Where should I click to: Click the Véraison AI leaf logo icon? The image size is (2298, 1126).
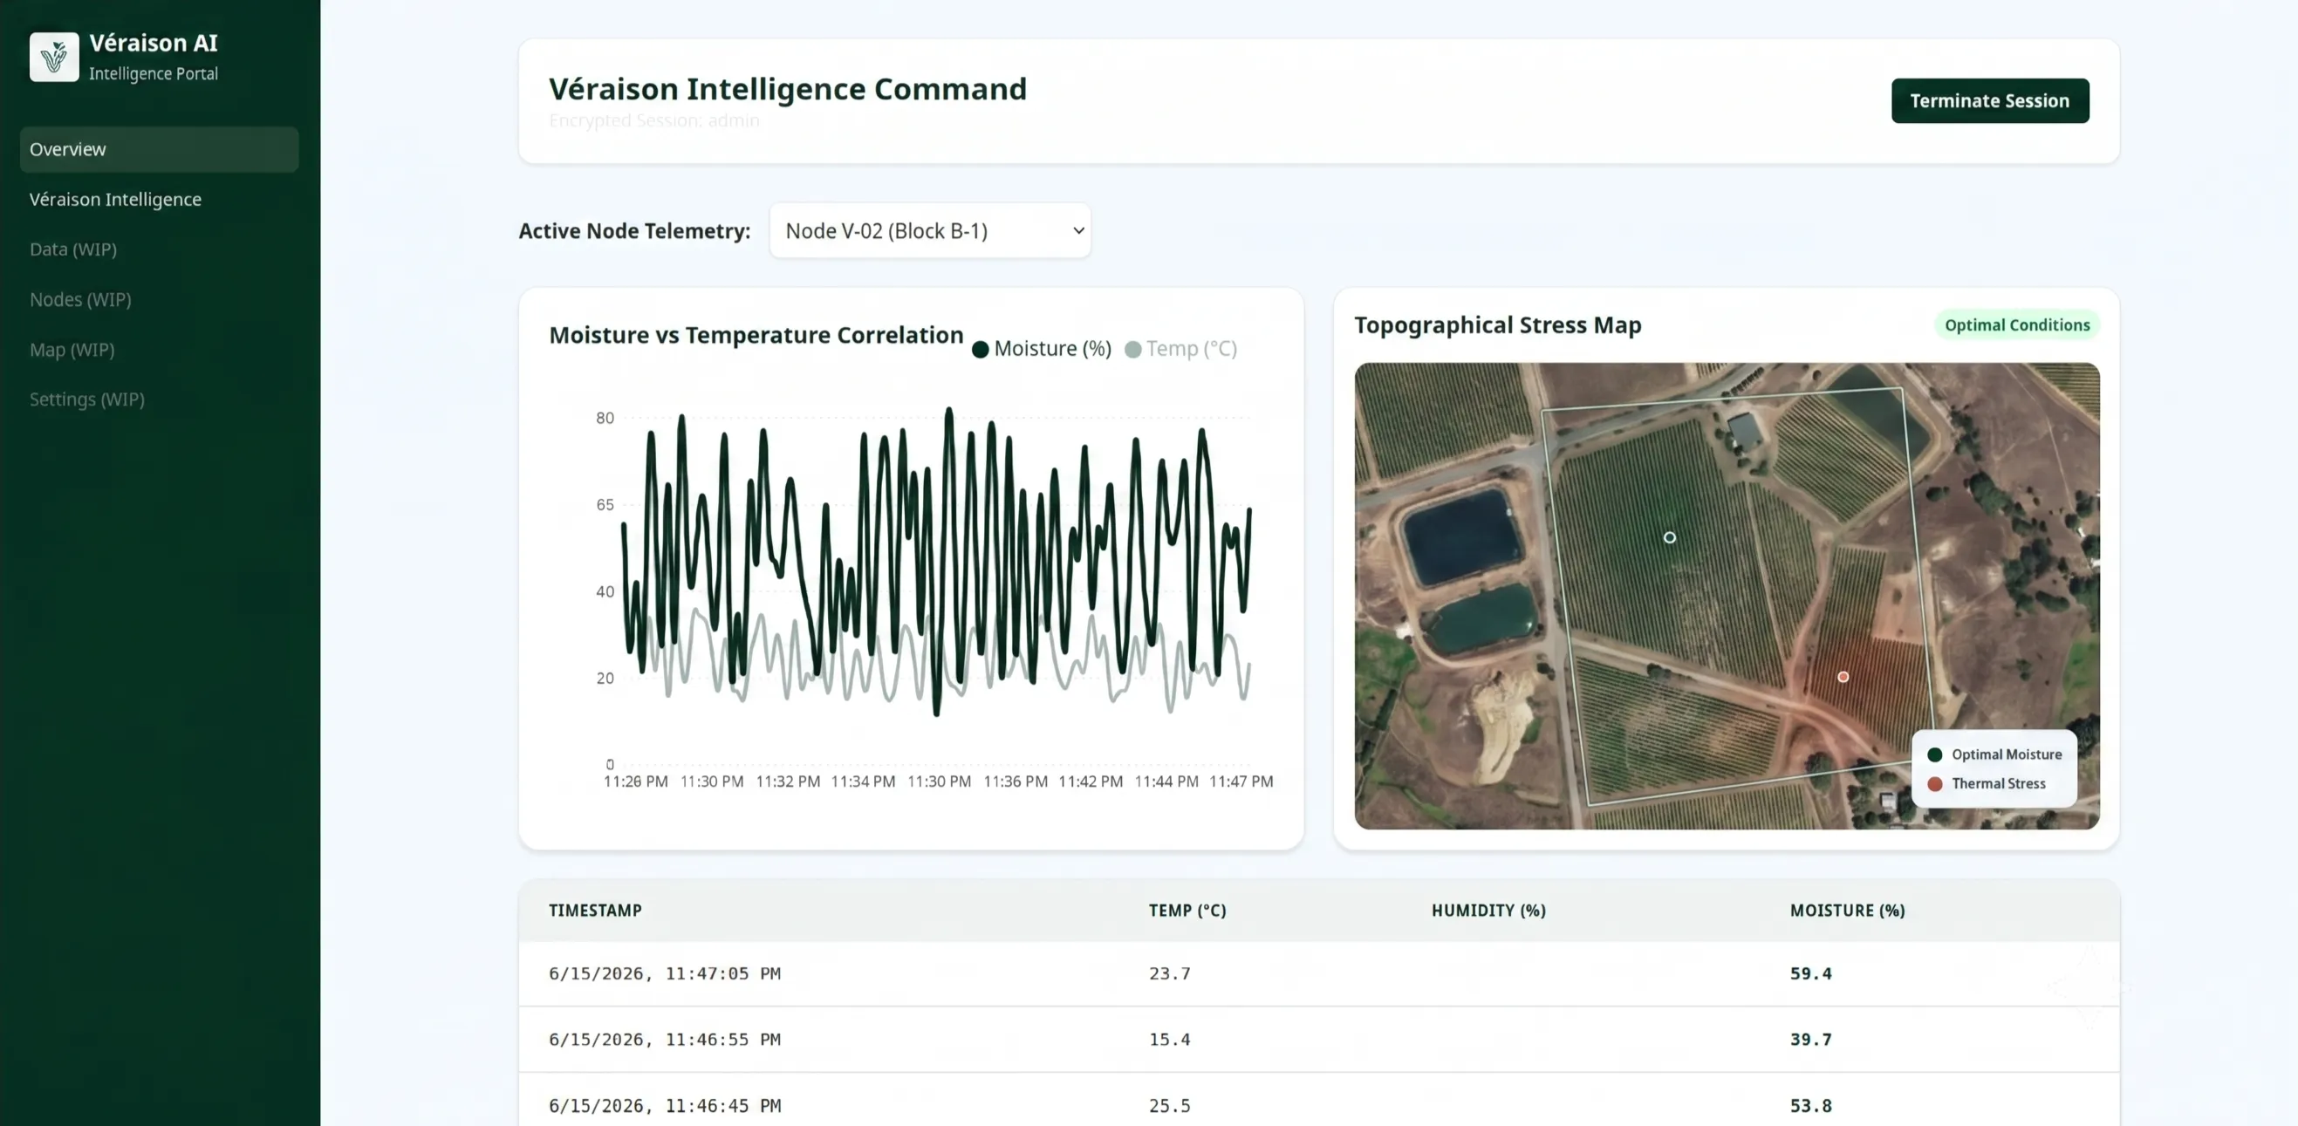53,57
